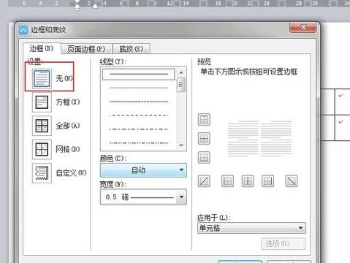
Task: Toggle top border in preview buttons
Action: tap(204, 120)
